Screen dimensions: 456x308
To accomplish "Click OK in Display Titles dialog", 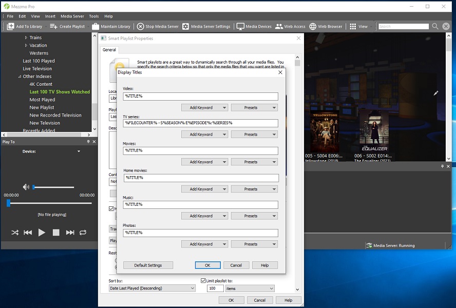I will [207, 265].
